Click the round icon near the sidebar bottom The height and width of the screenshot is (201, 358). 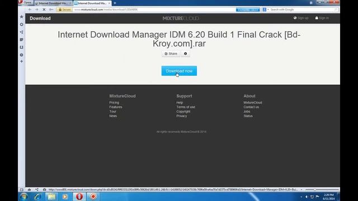(x=21, y=55)
